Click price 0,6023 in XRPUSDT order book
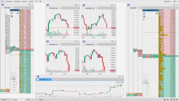179x101 pixels. (x=28, y=93)
